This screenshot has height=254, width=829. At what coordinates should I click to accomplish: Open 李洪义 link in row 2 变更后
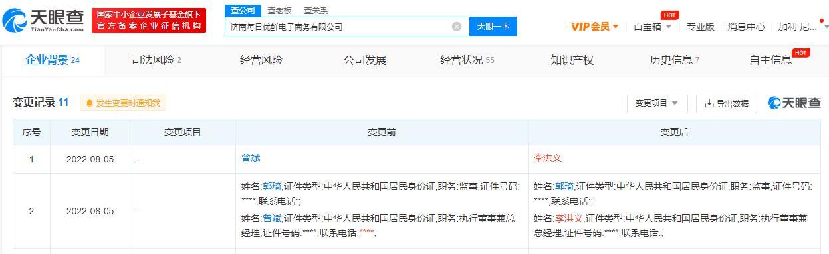tap(569, 218)
